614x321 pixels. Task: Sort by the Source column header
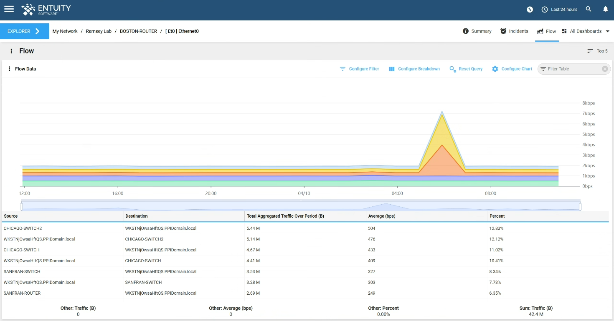[x=11, y=216]
